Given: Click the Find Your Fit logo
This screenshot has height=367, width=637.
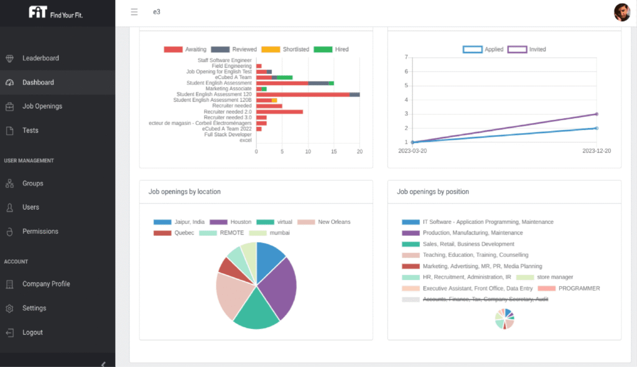Looking at the screenshot, I should click(x=56, y=12).
